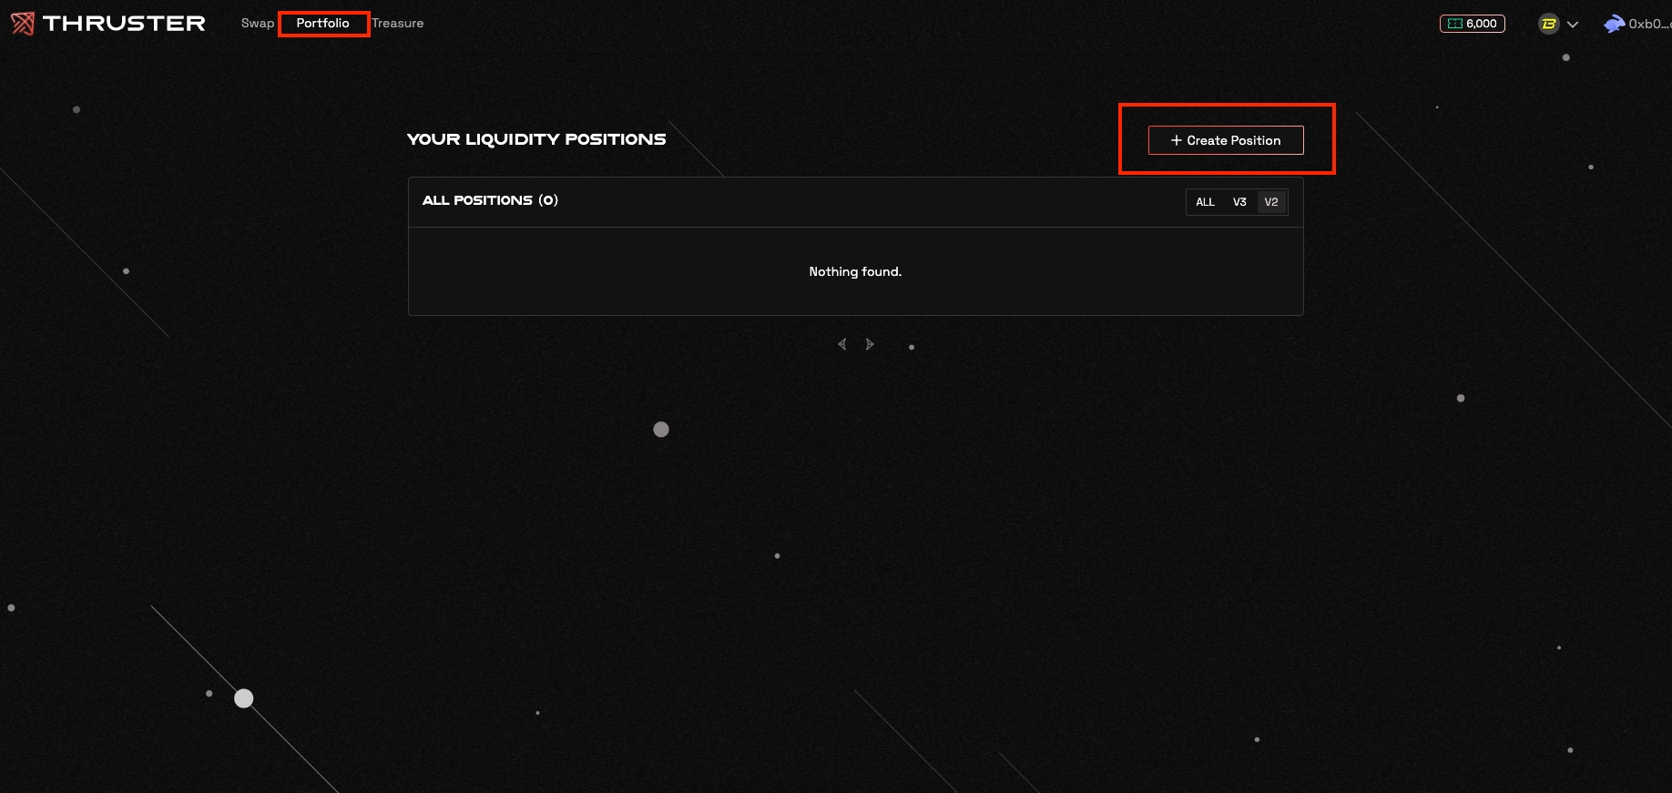
Task: Click the 6,000 points value
Action: click(x=1481, y=24)
